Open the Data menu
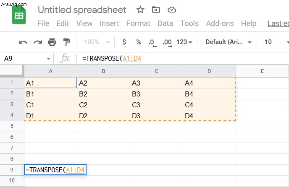Viewport: 289px width, 187px height. click(166, 23)
